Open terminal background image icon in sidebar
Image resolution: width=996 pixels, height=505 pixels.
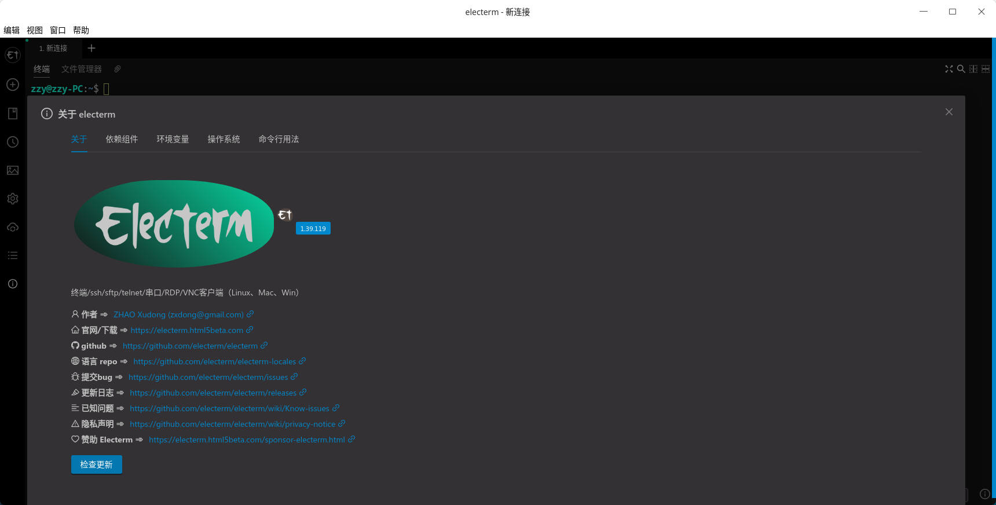(x=13, y=170)
